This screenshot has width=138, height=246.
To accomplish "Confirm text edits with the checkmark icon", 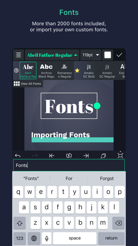I will click(x=119, y=55).
